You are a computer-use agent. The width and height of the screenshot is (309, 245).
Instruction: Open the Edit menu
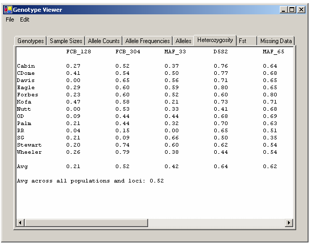click(25, 19)
